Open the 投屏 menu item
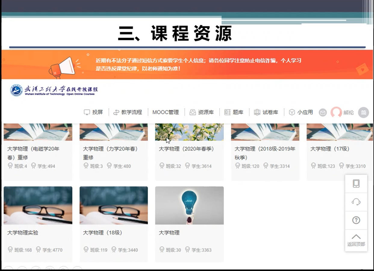This screenshot has height=271, width=374. tap(98, 112)
